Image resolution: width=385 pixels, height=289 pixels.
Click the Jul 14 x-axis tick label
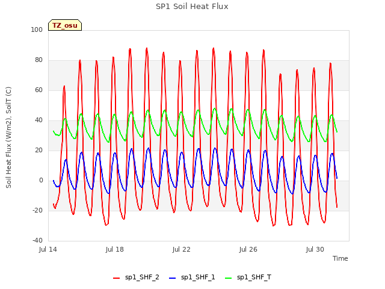48,249
